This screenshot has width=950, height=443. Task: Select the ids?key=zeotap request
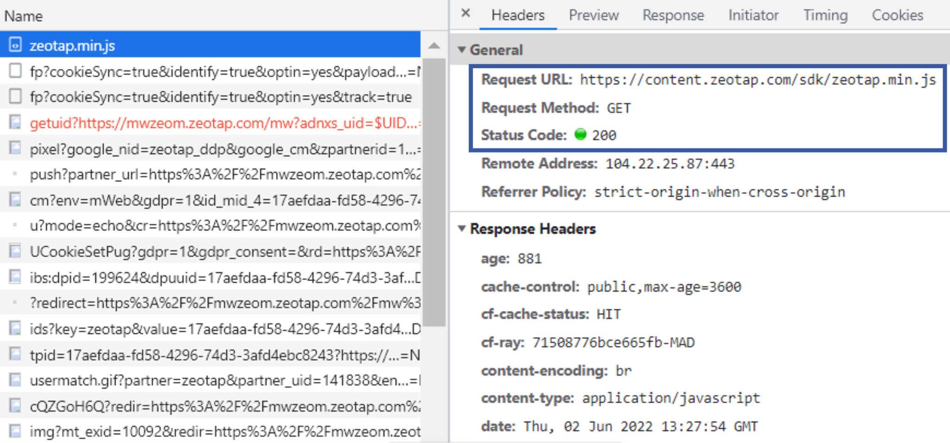pos(210,328)
